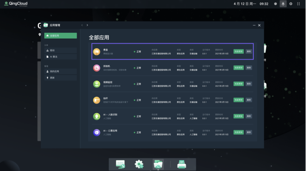Open the AI - 人脸识别 app icon

click(x=96, y=117)
